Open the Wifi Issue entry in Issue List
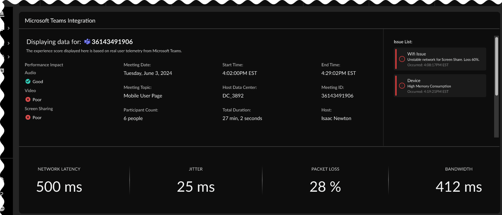 [x=443, y=59]
